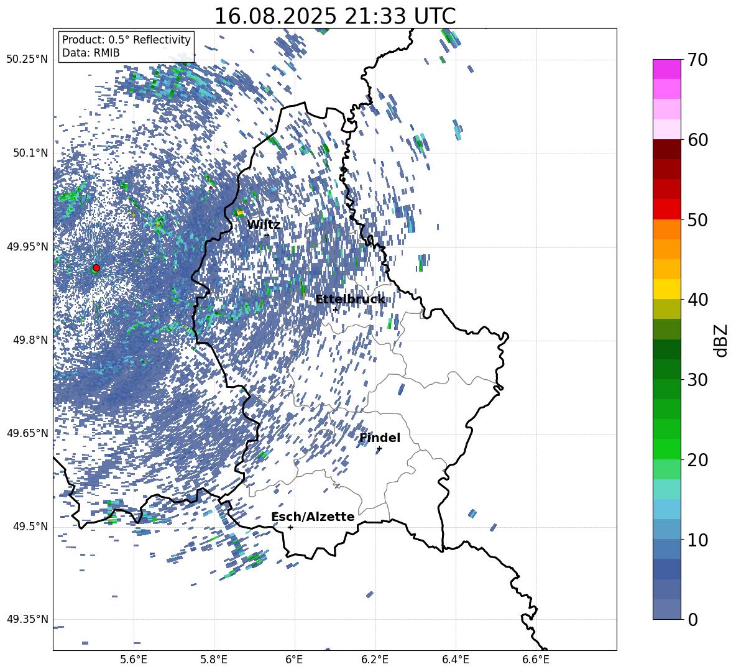Click the bright green colorbar swatch at 20
Image resolution: width=736 pixels, height=672 pixels.
(x=666, y=449)
